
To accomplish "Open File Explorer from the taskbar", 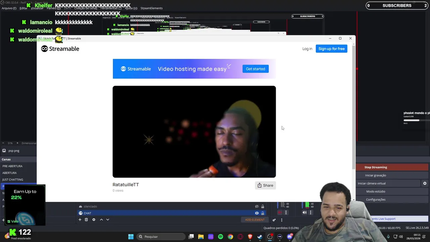I will 201,237.
